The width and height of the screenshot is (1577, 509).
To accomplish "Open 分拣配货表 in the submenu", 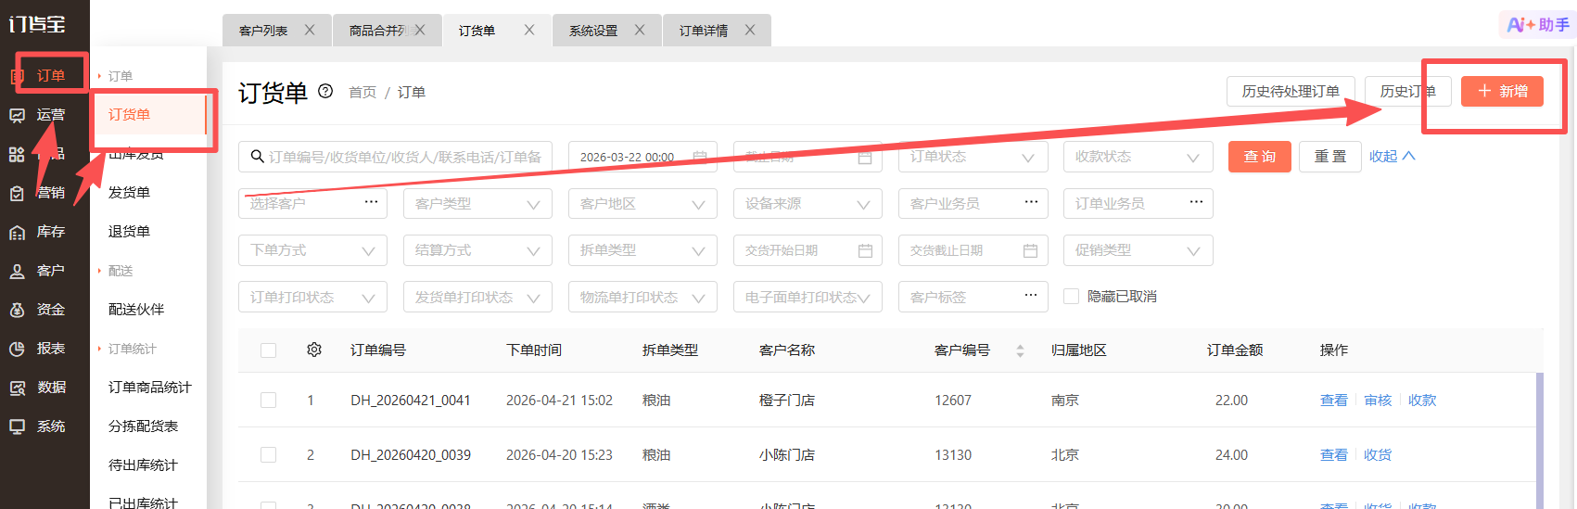I will (143, 426).
